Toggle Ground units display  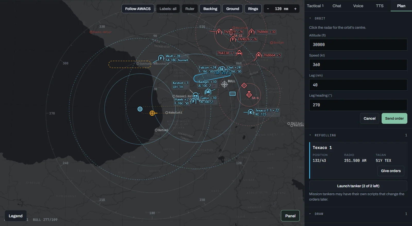(233, 9)
